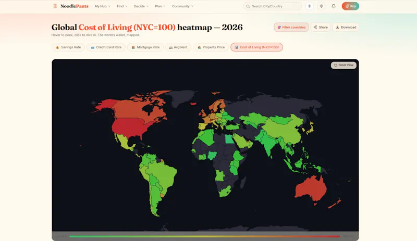Viewport: 417px width, 241px height.
Task: Switch to the Credit Card Rate tab
Action: coord(106,47)
